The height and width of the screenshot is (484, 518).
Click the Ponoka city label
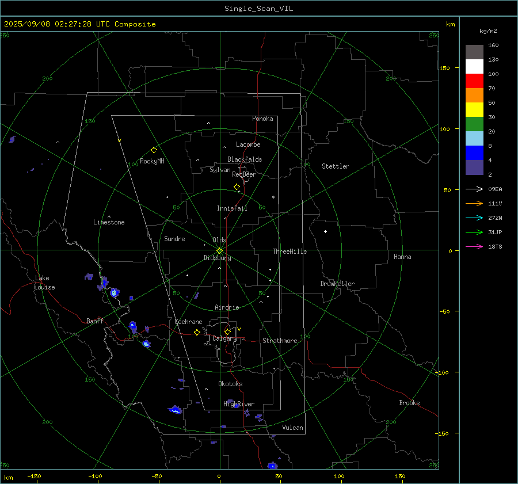[x=262, y=119]
